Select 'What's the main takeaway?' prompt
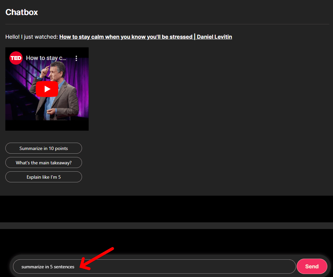 [44, 163]
